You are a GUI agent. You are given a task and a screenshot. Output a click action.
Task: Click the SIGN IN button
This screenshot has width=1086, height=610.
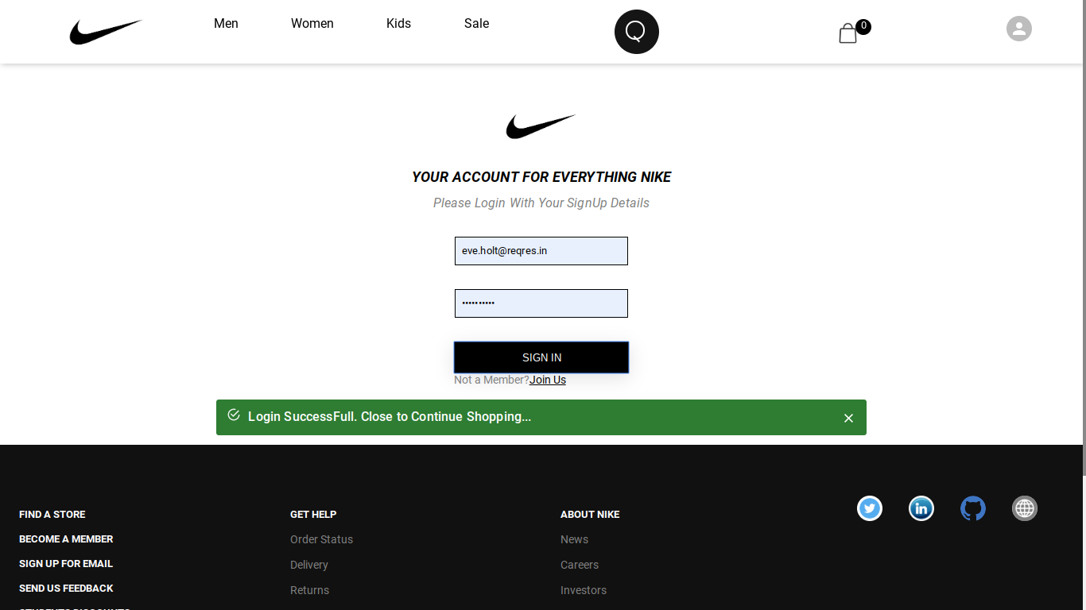[541, 357]
